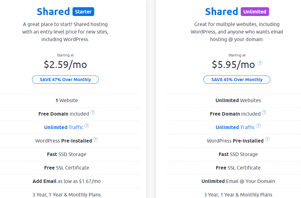Click the $2.59/mo price text
The height and width of the screenshot is (198, 301).
click(65, 65)
